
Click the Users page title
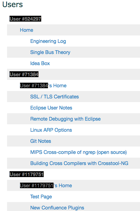tap(13, 4)
